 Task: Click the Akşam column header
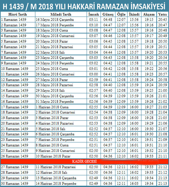[149, 14]
